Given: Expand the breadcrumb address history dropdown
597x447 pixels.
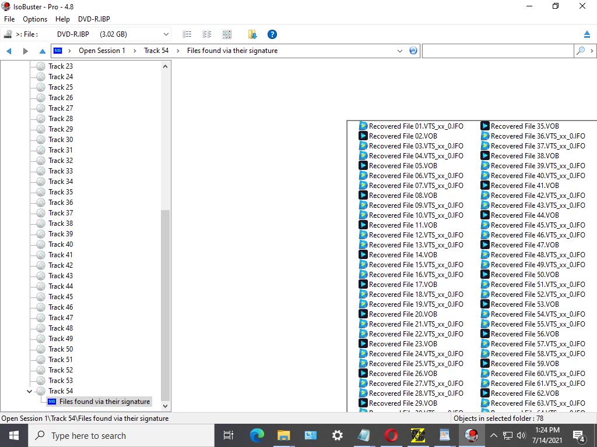Looking at the screenshot, I should [400, 51].
